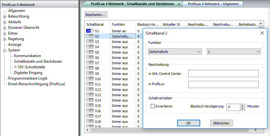Select the 'Immer an' cell for S1
The image size is (270, 136).
click(123, 31)
